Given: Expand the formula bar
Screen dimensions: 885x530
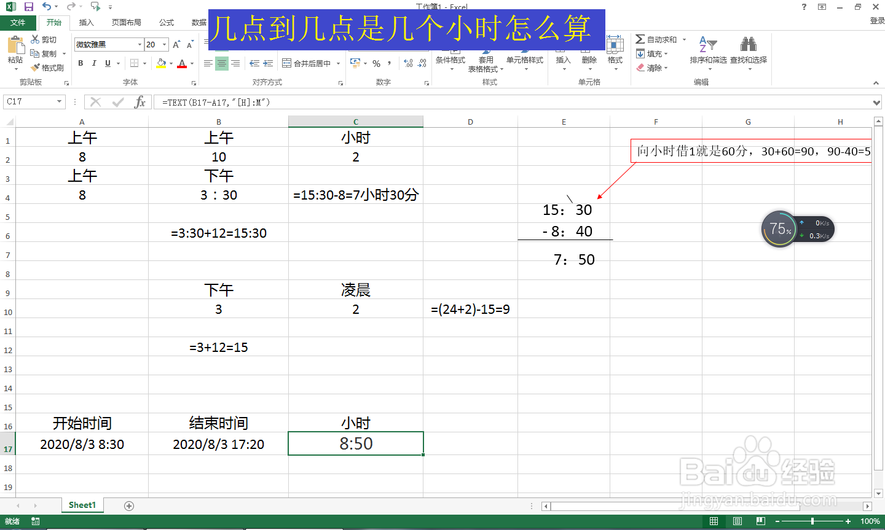Looking at the screenshot, I should (878, 103).
